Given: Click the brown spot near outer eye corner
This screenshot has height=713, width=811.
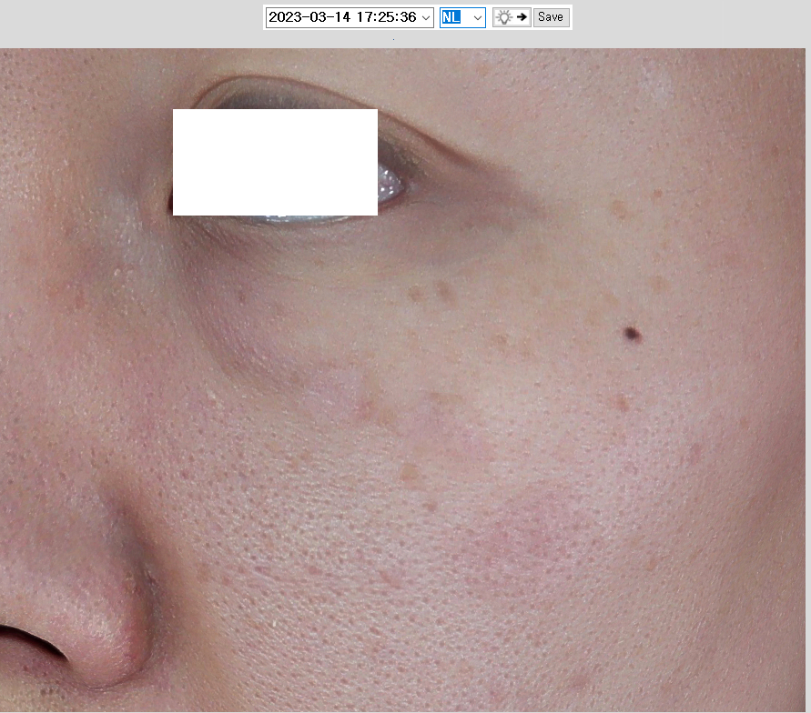Looking at the screenshot, I should [x=619, y=209].
